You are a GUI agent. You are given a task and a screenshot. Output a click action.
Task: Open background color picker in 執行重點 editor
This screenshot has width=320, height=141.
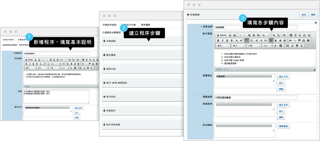(281, 46)
